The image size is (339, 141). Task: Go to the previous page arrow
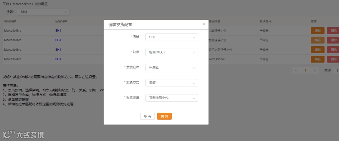click(296, 70)
